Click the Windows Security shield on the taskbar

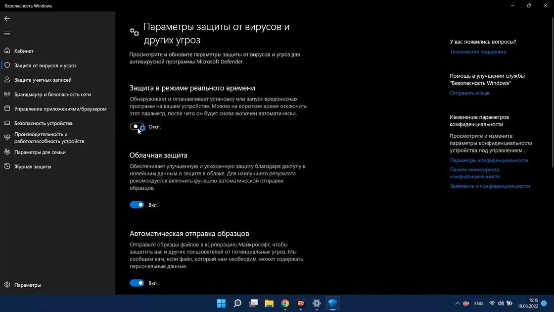coord(332,303)
